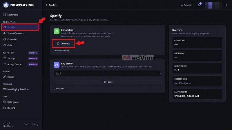Click the Extension puzzle icon
This screenshot has height=130, width=232.
[x=5, y=39]
